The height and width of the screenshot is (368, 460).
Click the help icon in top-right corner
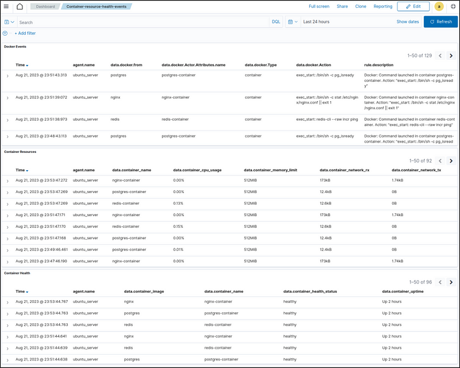[453, 6]
